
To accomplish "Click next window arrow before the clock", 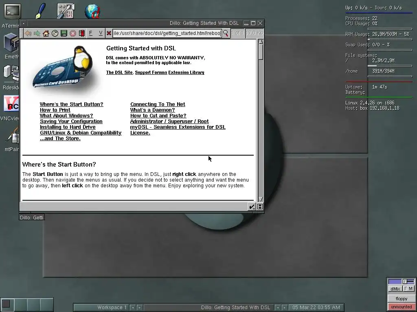I will click(x=284, y=308).
